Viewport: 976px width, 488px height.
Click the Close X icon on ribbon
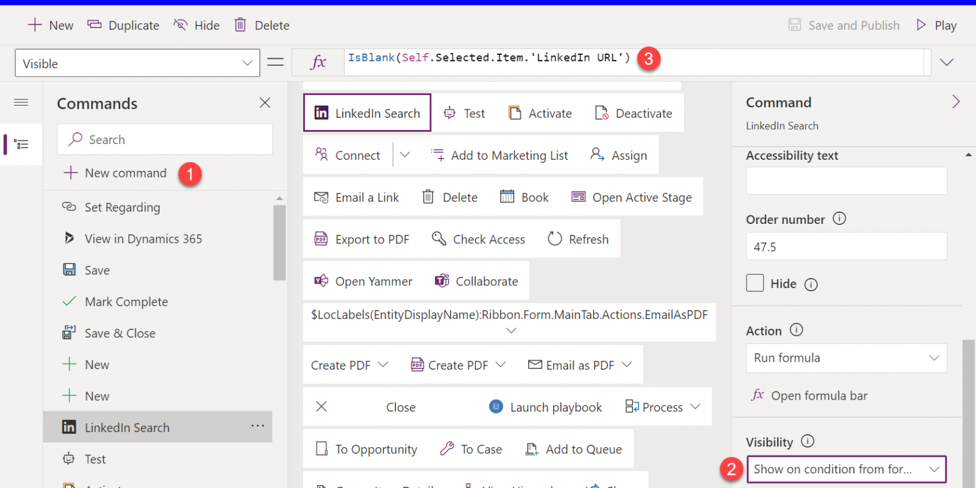point(321,406)
